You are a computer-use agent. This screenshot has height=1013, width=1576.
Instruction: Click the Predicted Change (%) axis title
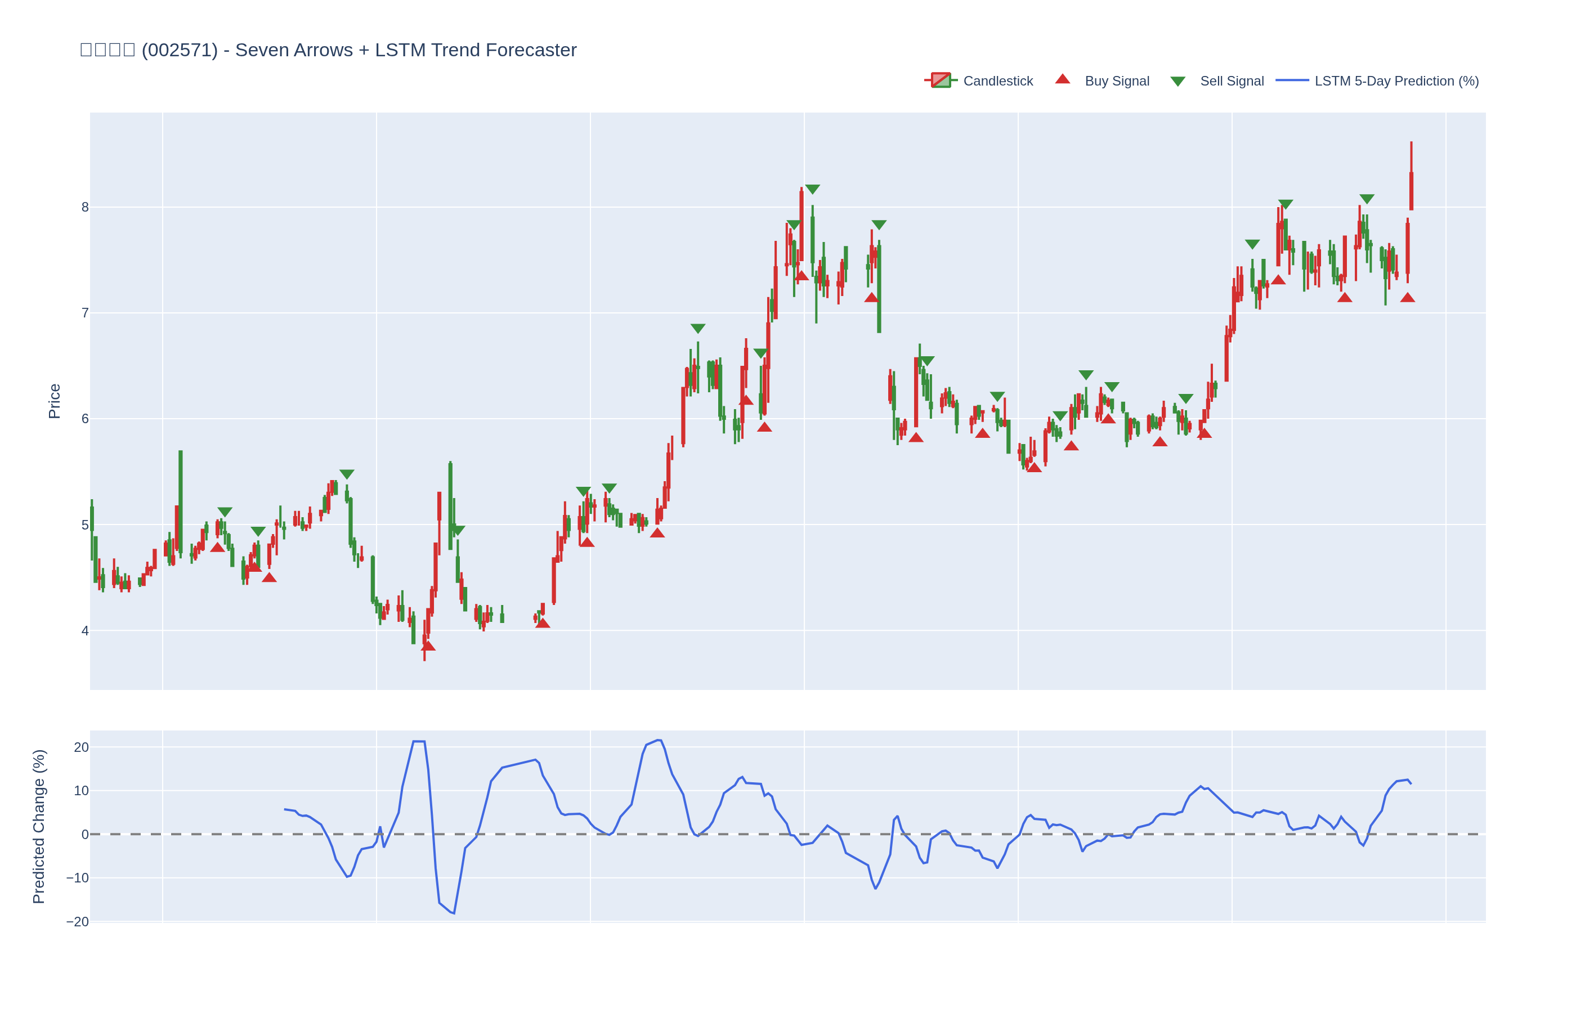39,826
